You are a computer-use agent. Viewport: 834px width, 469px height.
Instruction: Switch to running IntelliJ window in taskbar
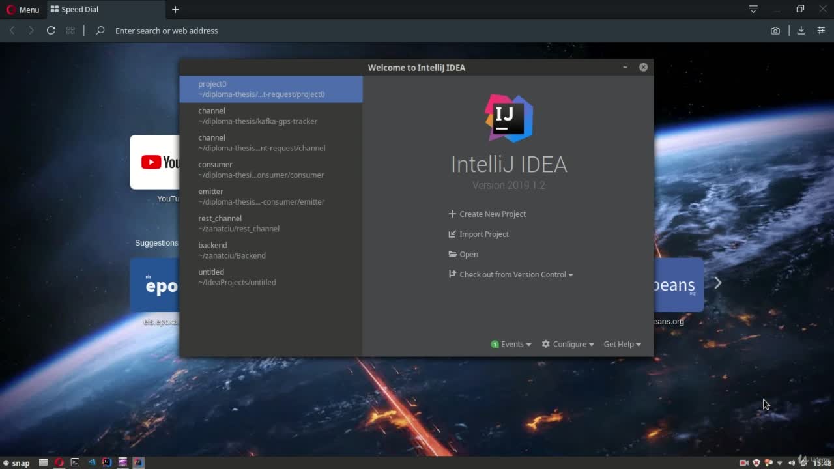(x=138, y=462)
